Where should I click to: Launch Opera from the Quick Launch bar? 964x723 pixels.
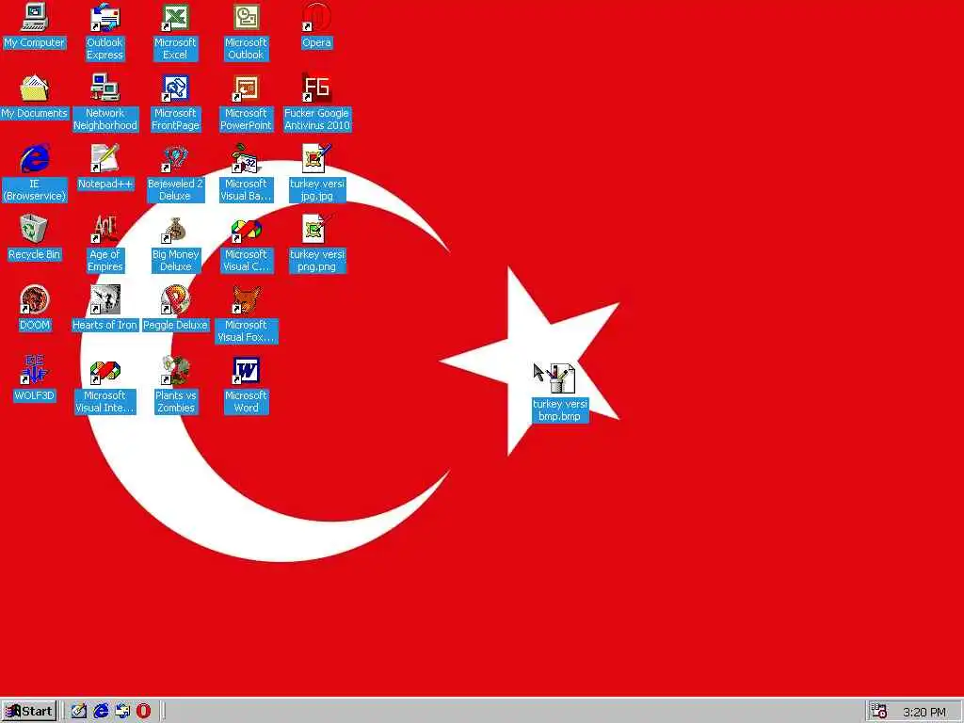click(x=143, y=712)
